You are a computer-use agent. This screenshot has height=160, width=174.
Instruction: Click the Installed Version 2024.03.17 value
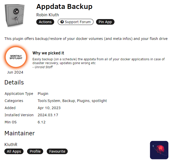point(48,115)
